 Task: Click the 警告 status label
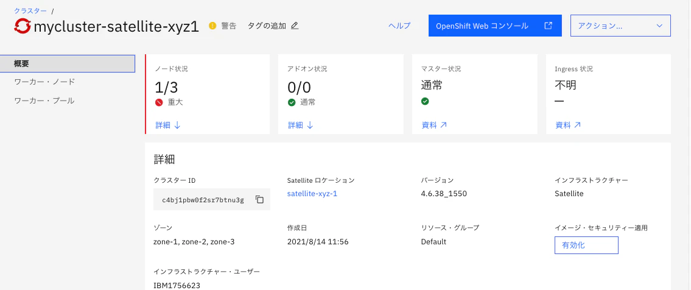[229, 26]
